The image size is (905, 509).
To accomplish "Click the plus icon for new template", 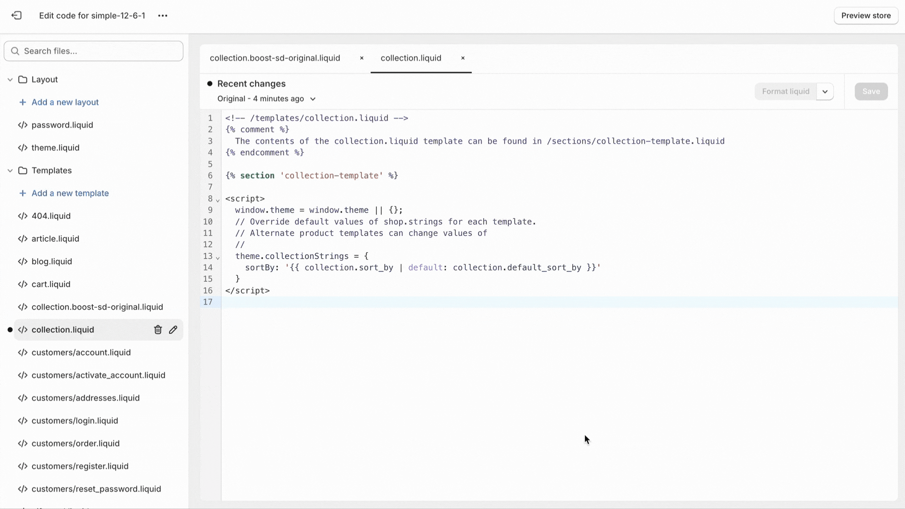I will pos(22,193).
